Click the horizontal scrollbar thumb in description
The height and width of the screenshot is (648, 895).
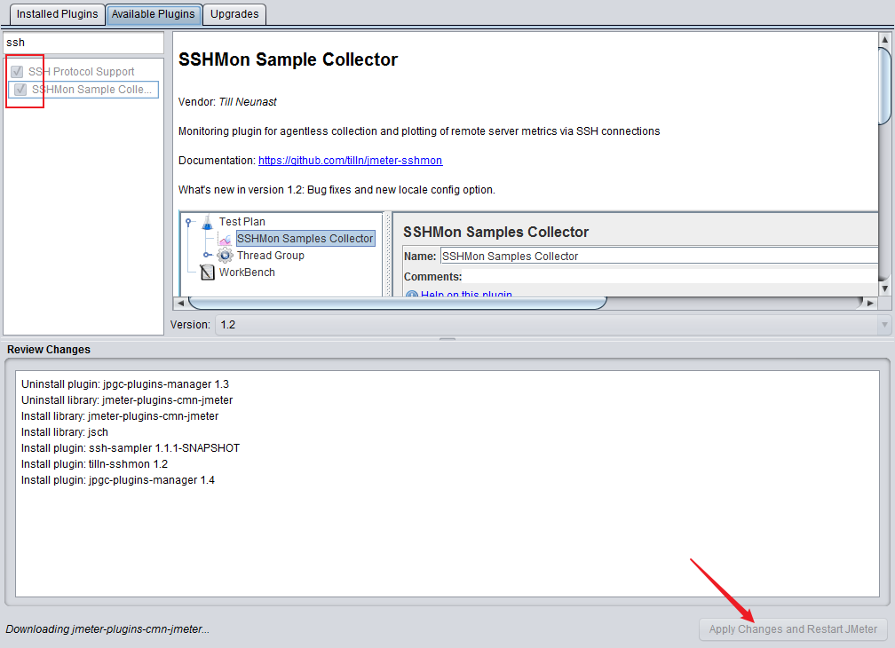click(x=397, y=303)
